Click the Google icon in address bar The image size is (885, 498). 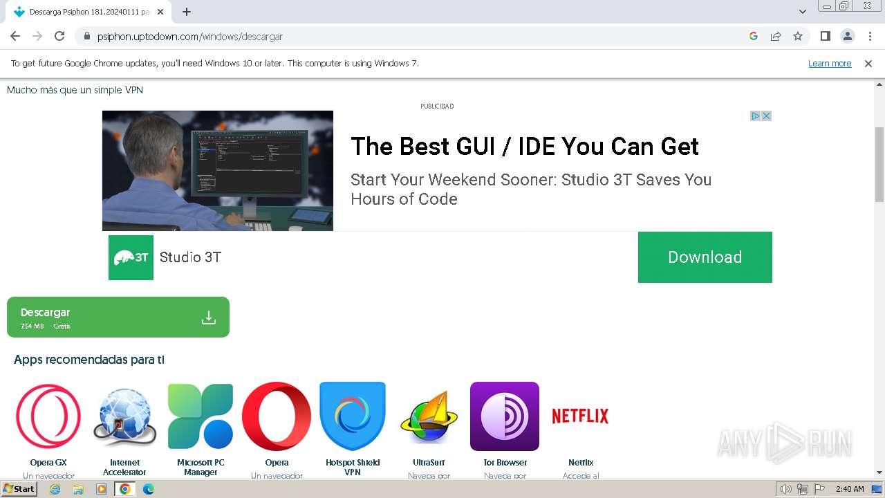point(754,36)
